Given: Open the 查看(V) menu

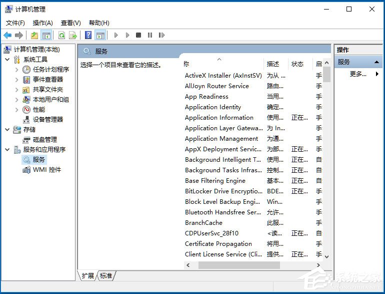Looking at the screenshot, I should coord(70,23).
